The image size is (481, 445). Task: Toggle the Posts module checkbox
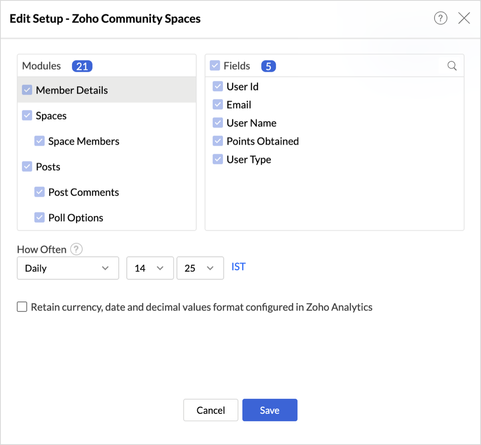tap(27, 167)
